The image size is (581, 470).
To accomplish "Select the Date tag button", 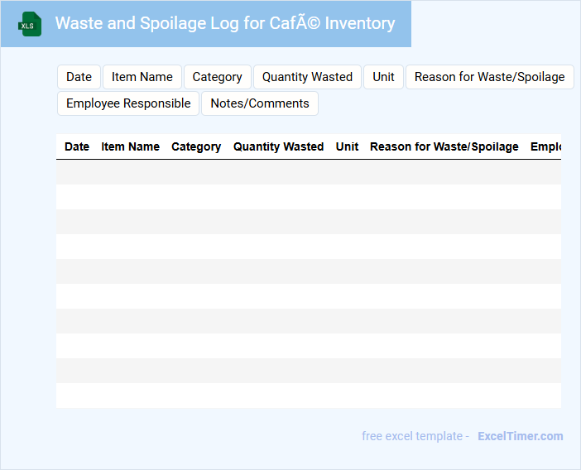I will pyautogui.click(x=79, y=77).
